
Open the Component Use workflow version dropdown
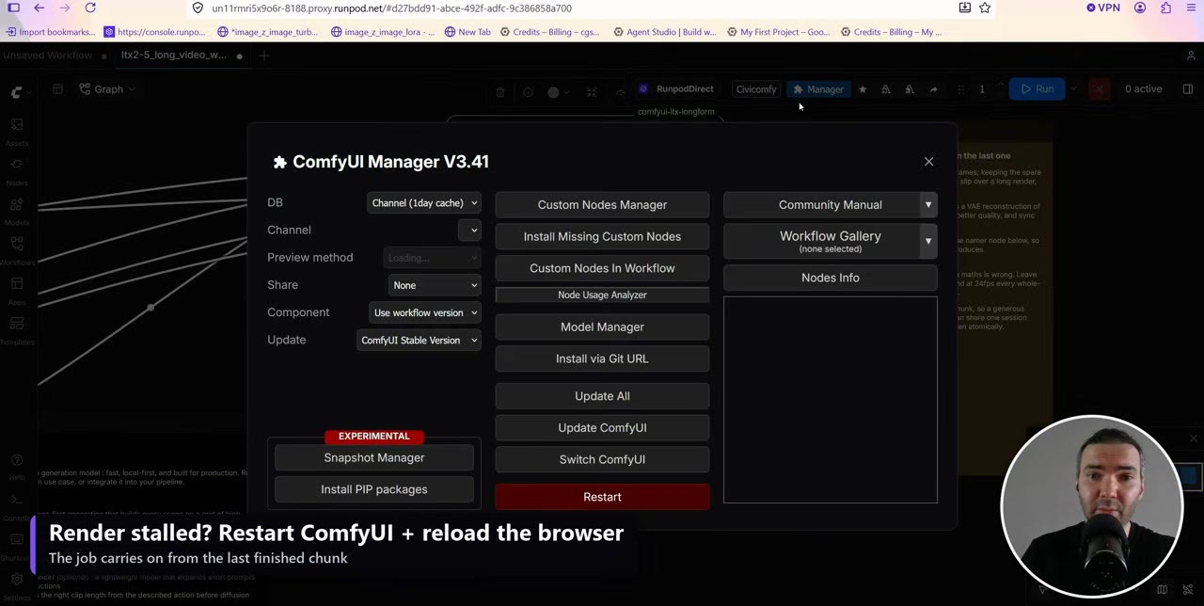425,312
